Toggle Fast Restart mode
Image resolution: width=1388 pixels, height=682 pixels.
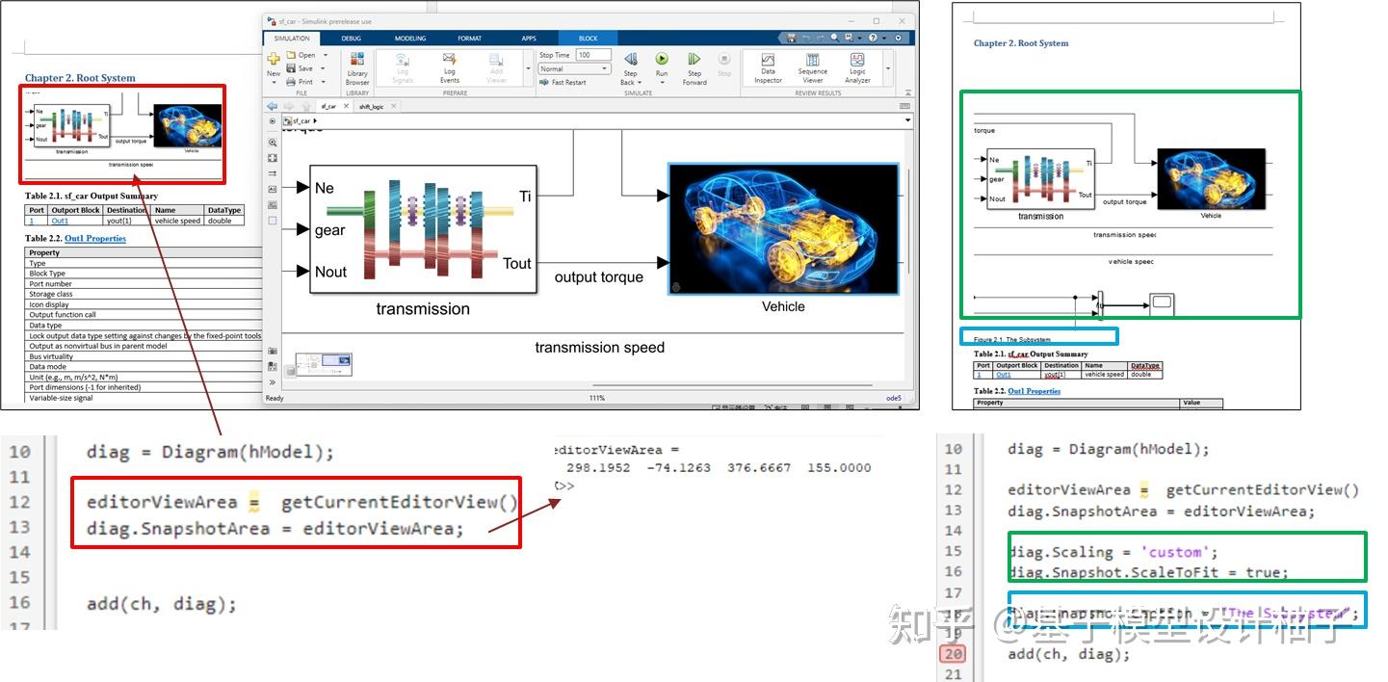coord(563,83)
